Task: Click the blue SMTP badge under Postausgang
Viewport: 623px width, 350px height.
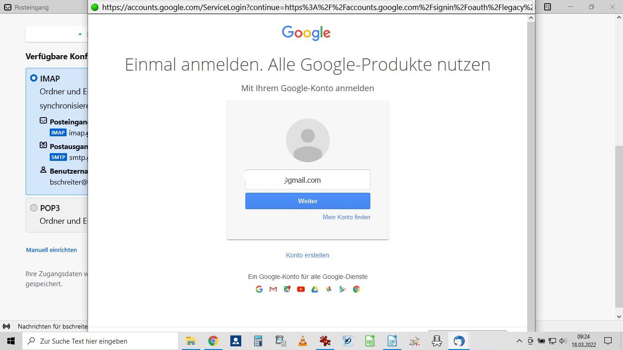Action: [x=58, y=157]
